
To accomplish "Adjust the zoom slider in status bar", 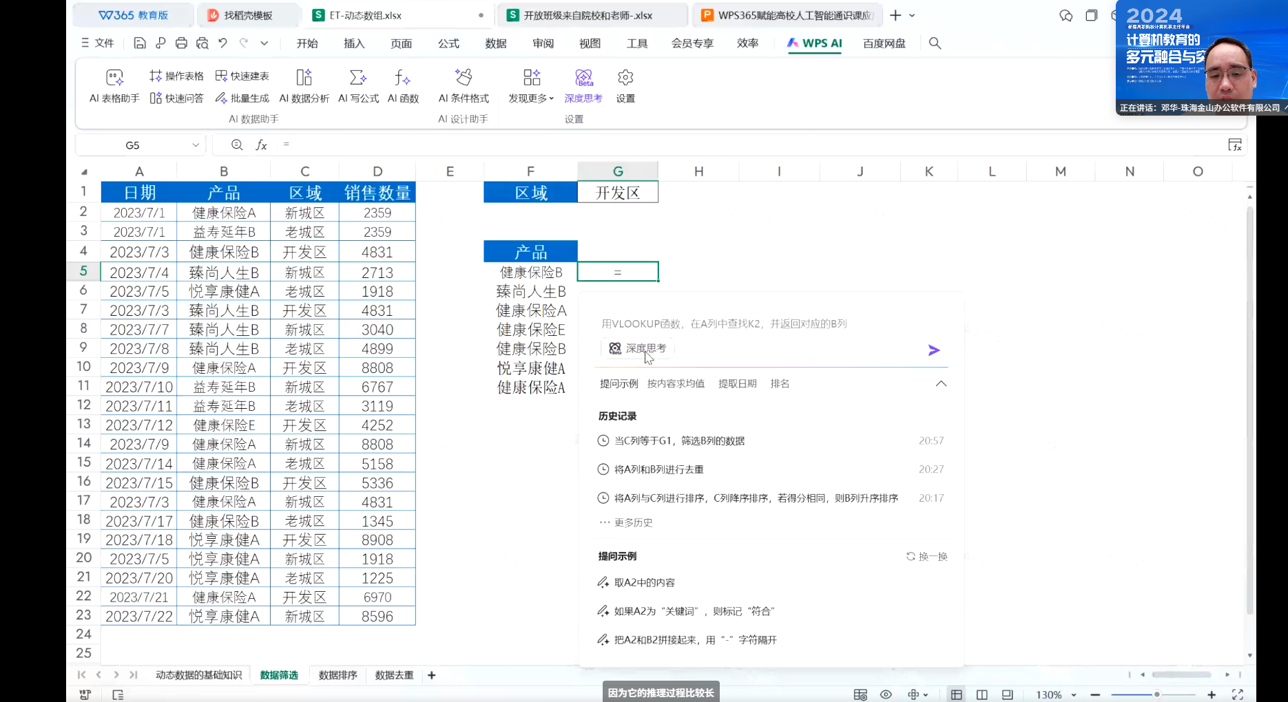I will tap(1157, 694).
